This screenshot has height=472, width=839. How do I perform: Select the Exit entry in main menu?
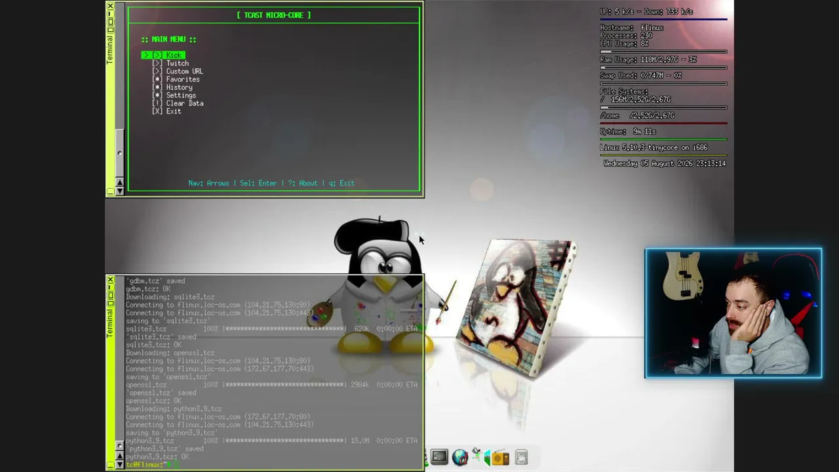click(x=166, y=111)
